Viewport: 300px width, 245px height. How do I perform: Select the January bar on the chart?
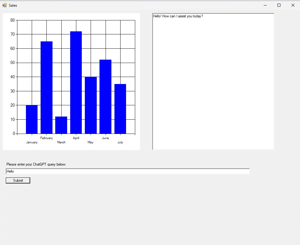tap(32, 119)
